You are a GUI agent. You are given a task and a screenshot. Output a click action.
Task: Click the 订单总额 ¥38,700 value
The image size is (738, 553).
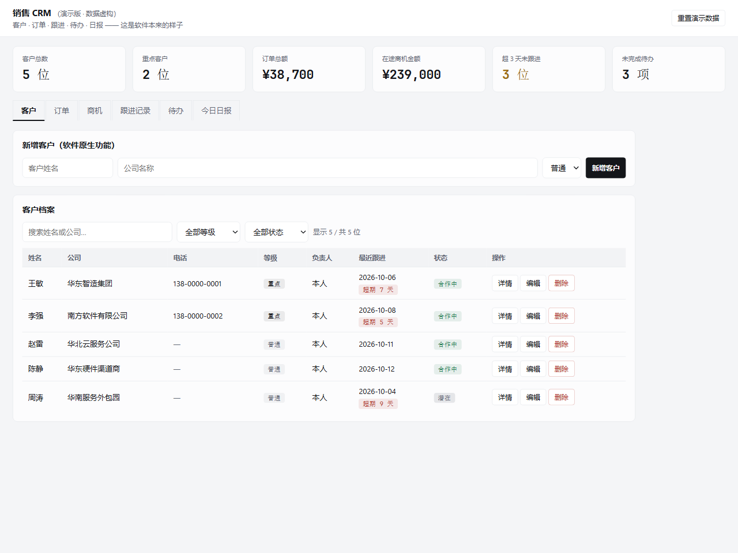pyautogui.click(x=288, y=75)
